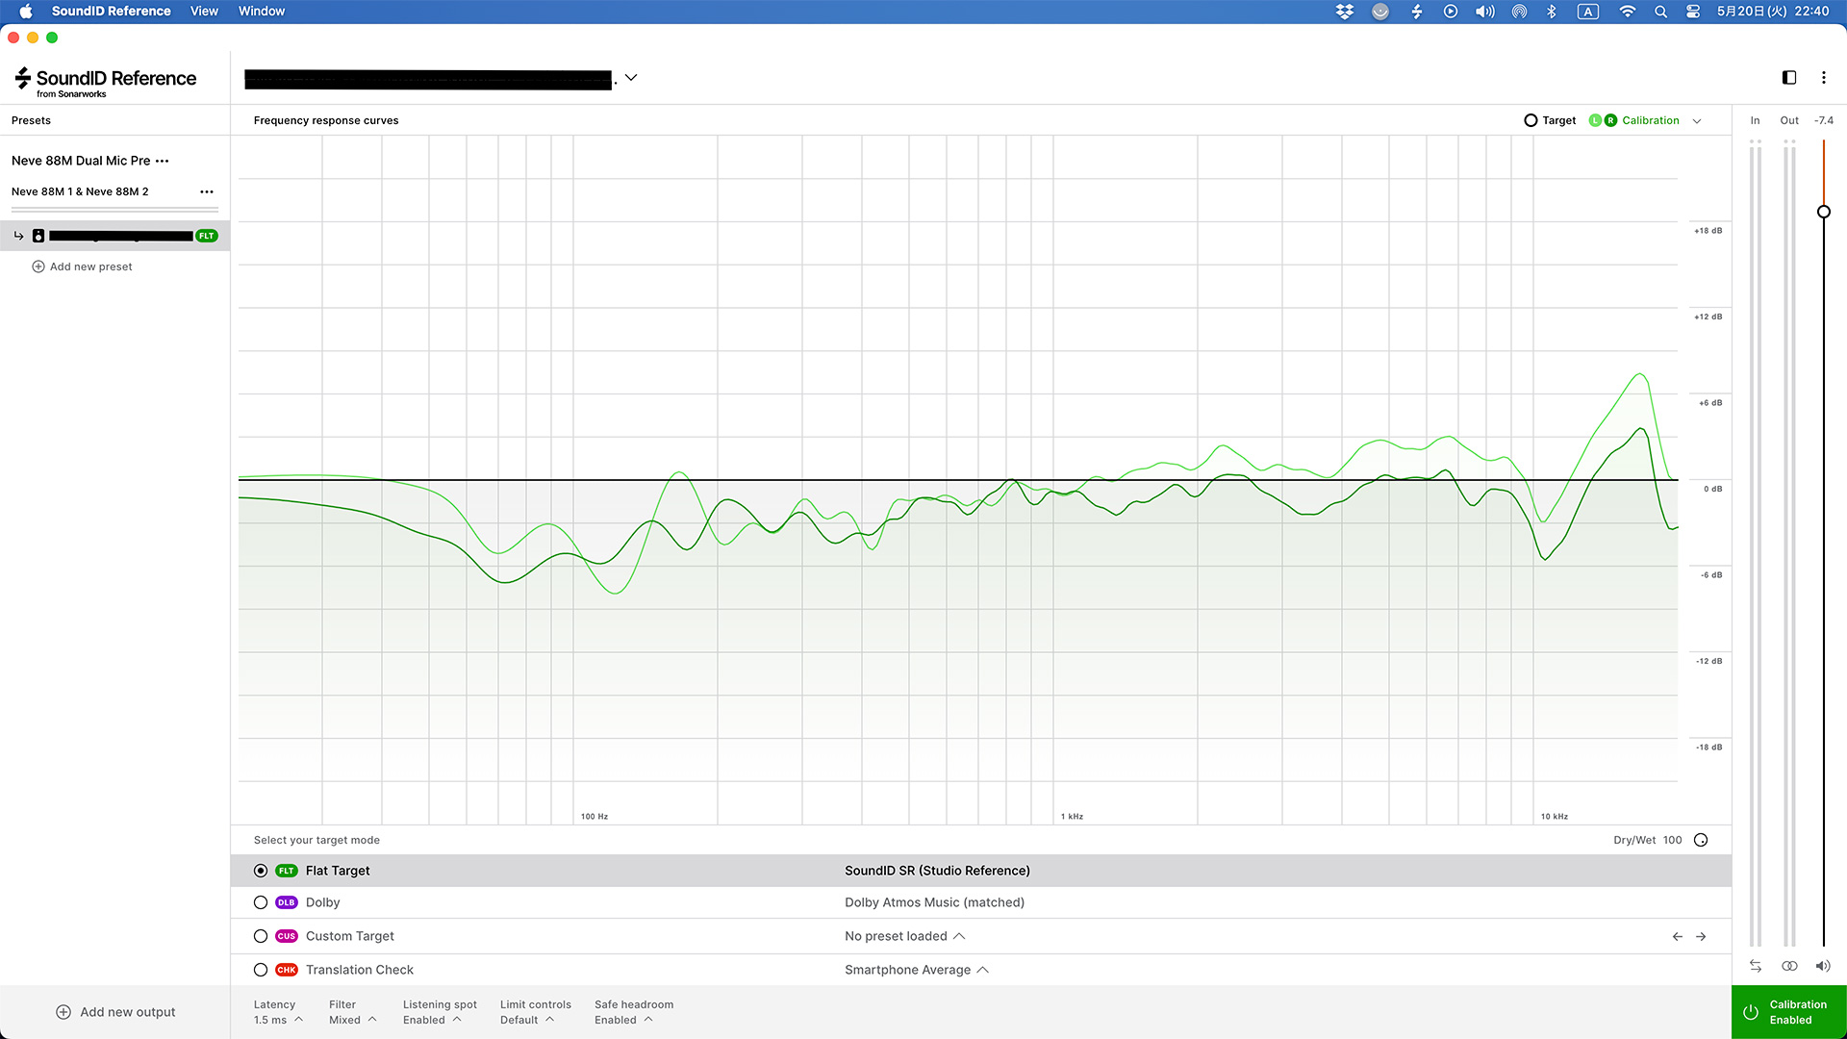Click the SoundID Reference logo
This screenshot has width=1847, height=1039.
106,82
